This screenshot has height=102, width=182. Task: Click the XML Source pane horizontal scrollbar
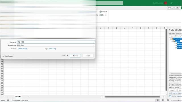[x=176, y=73]
